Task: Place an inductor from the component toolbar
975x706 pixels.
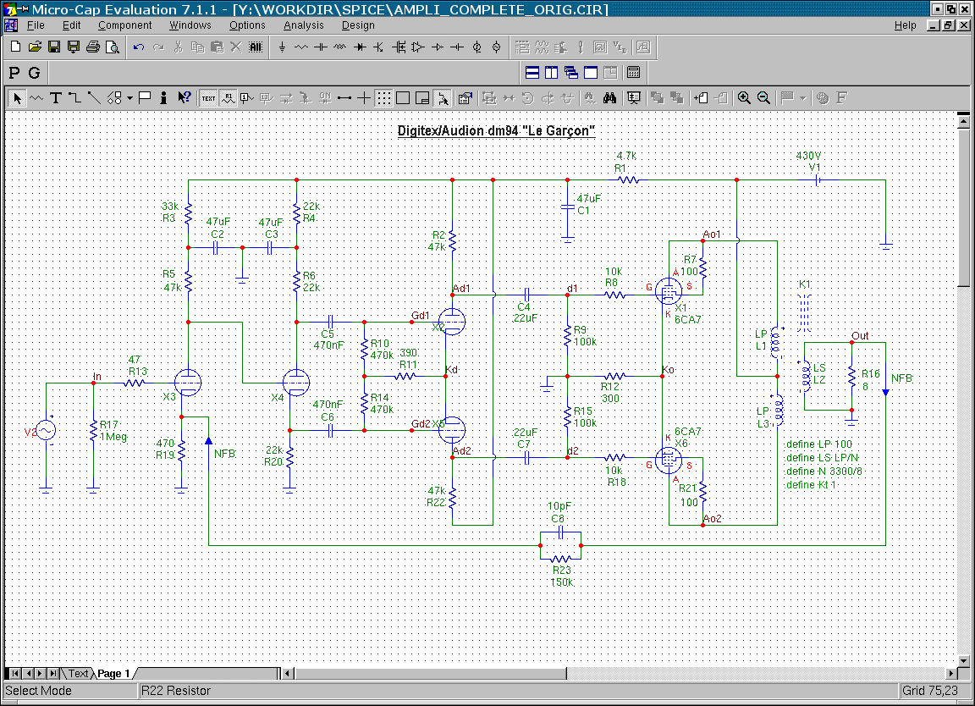Action: pos(340,47)
